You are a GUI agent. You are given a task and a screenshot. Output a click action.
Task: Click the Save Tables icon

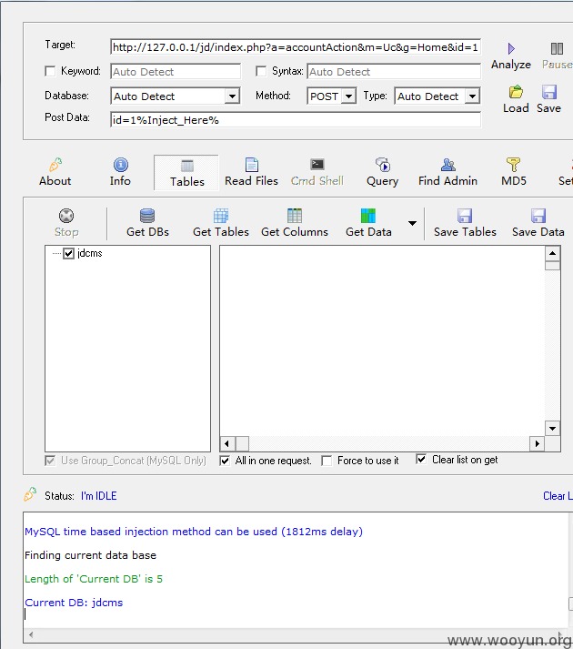pos(465,216)
